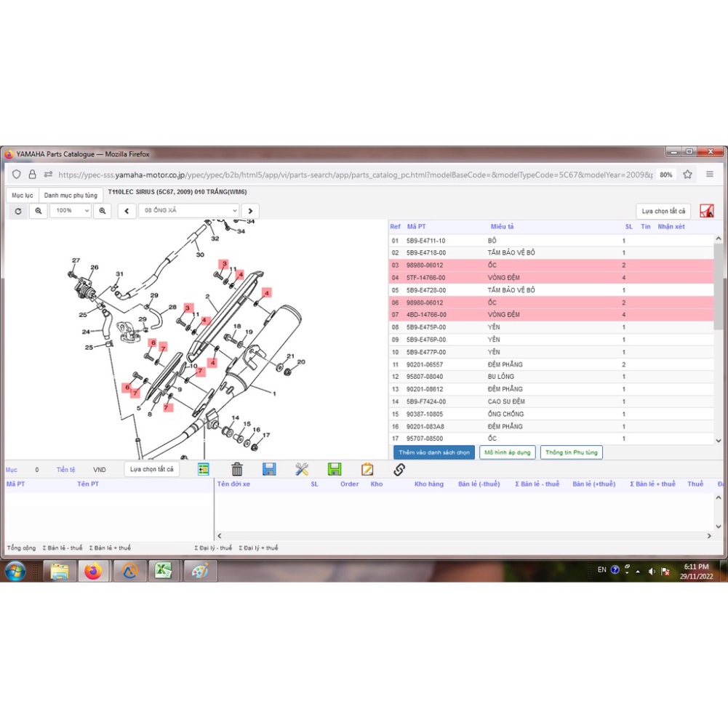The image size is (728, 728).
Task: Select the part row 5B9-E4711-10 BÔ
Action: click(x=509, y=241)
